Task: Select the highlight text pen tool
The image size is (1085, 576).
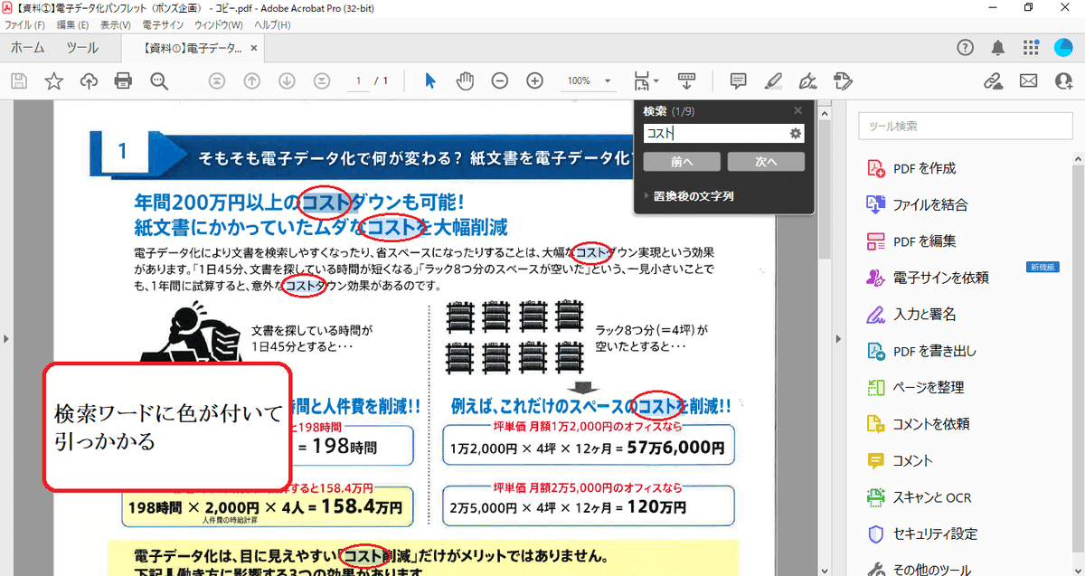Action: pos(773,81)
